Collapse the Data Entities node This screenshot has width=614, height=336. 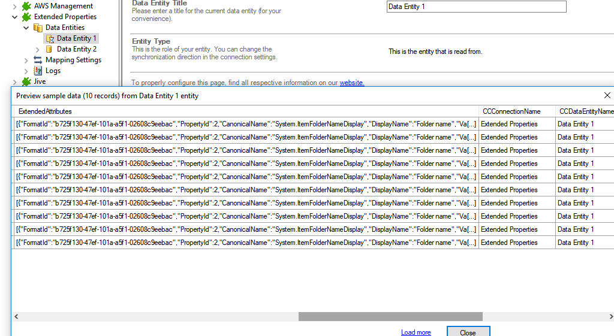coord(26,28)
